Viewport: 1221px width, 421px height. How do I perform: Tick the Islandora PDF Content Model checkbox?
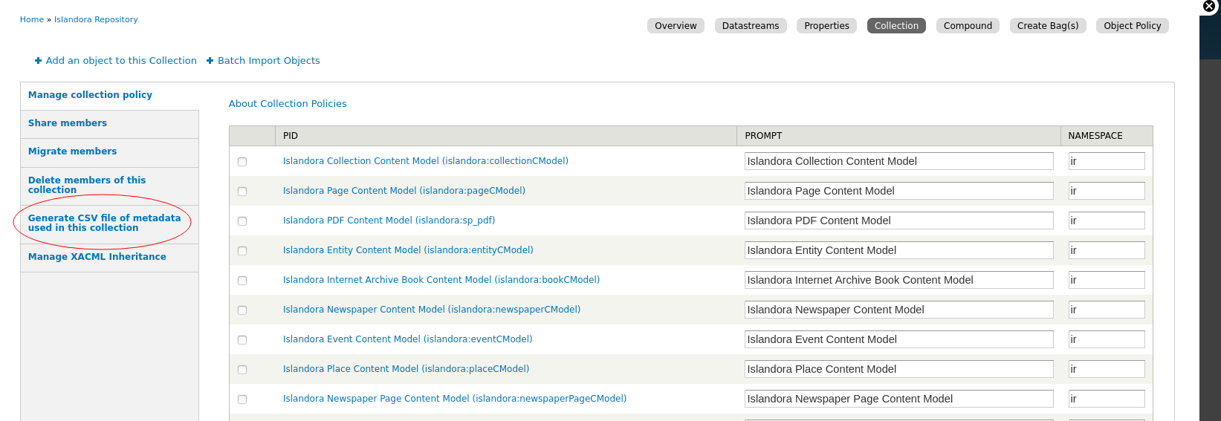242,221
